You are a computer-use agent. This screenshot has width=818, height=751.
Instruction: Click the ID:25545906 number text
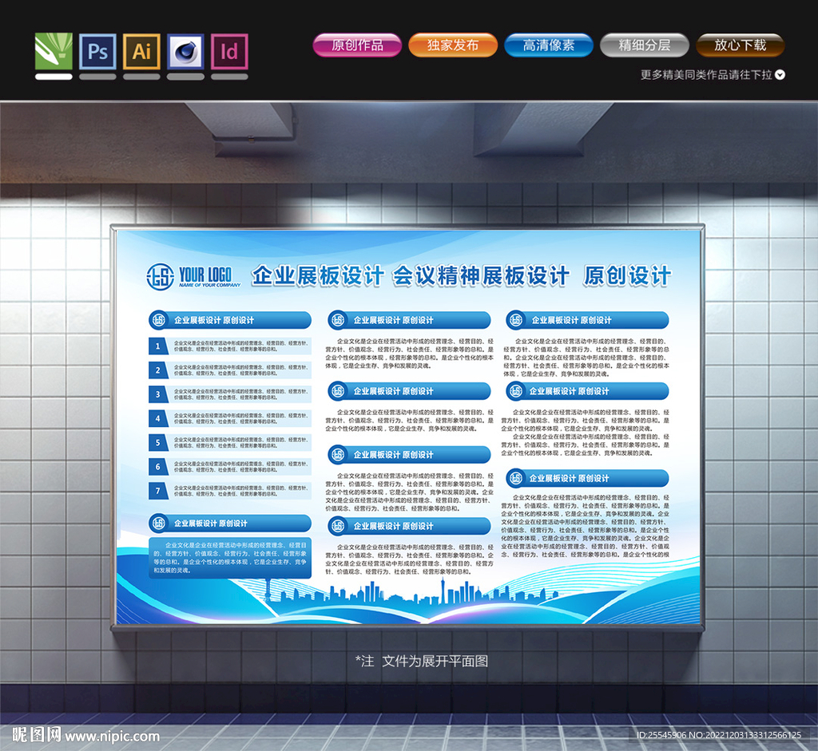[x=661, y=735]
